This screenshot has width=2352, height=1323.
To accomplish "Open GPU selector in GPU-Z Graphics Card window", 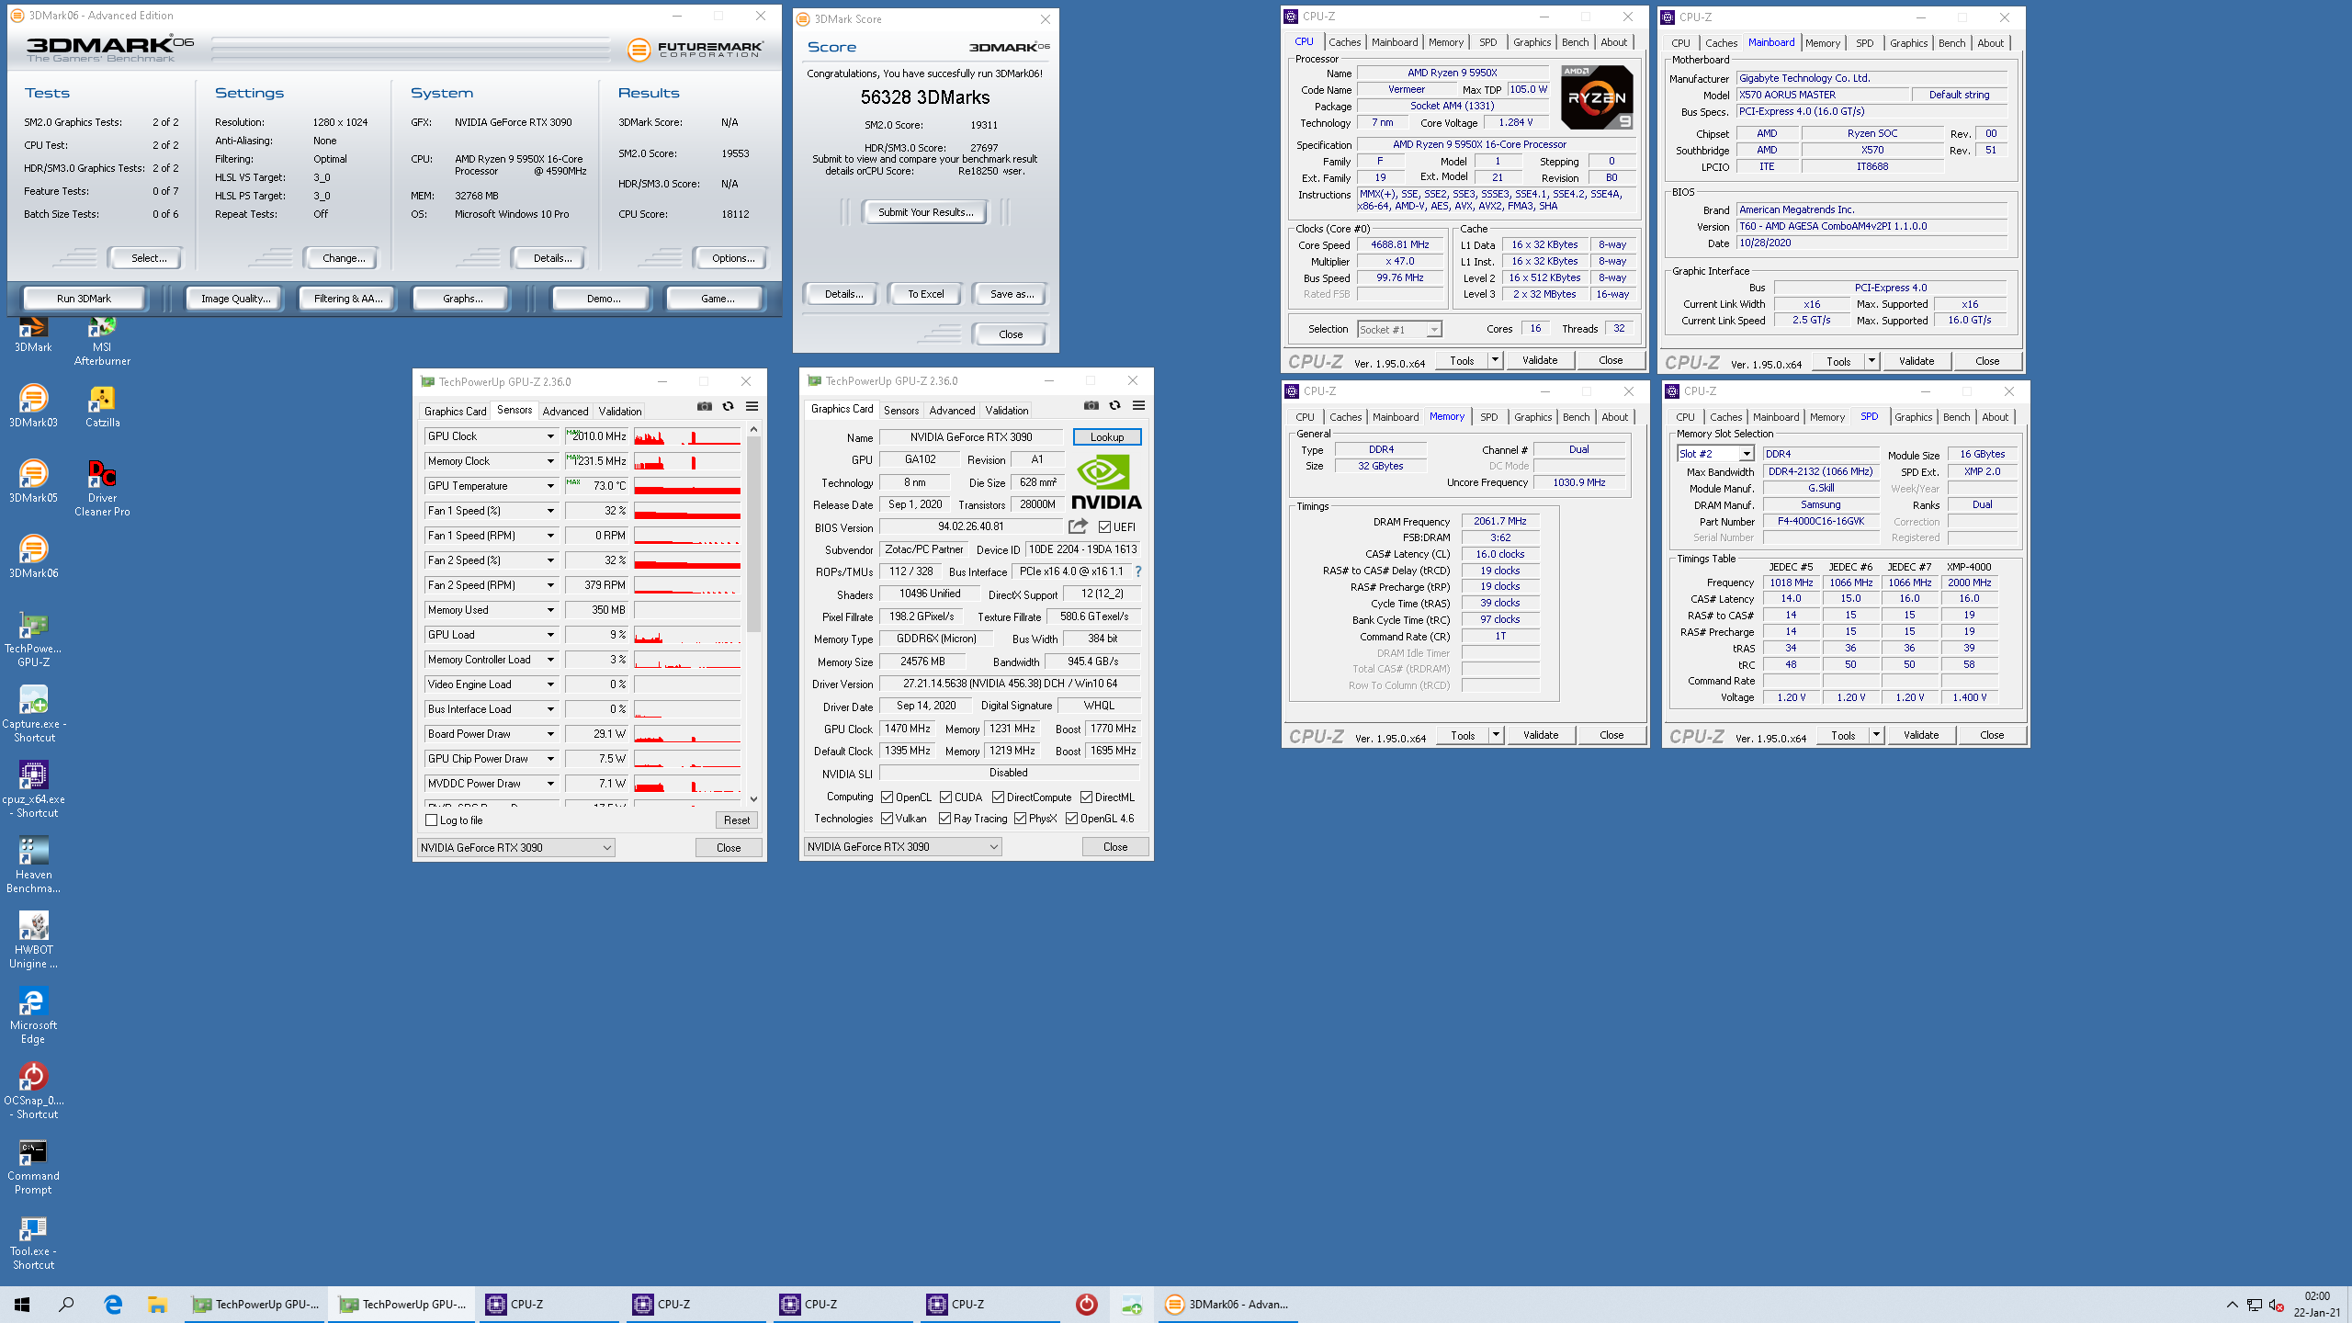I will coord(902,847).
